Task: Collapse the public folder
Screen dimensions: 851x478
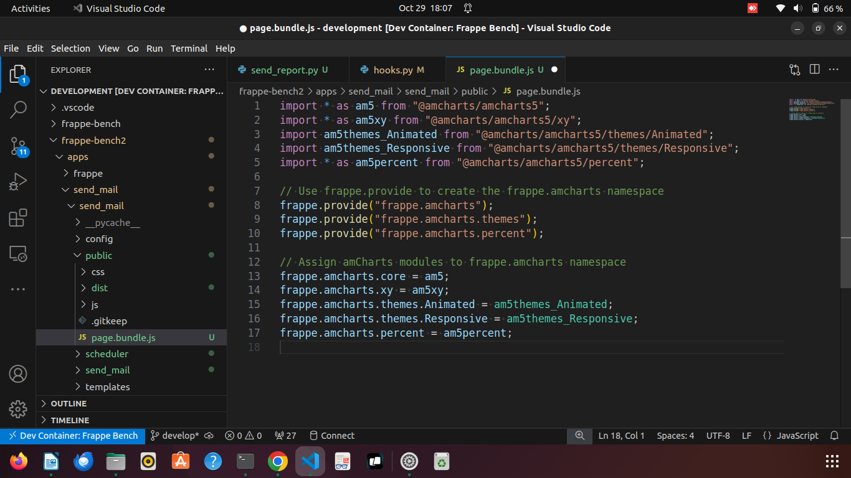Action: (x=131, y=255)
